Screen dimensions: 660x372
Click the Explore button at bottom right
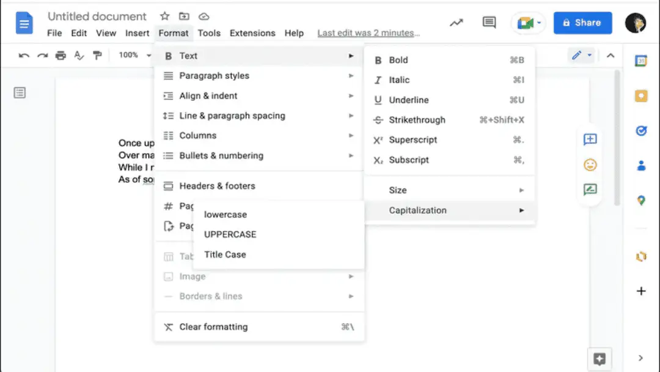point(599,359)
